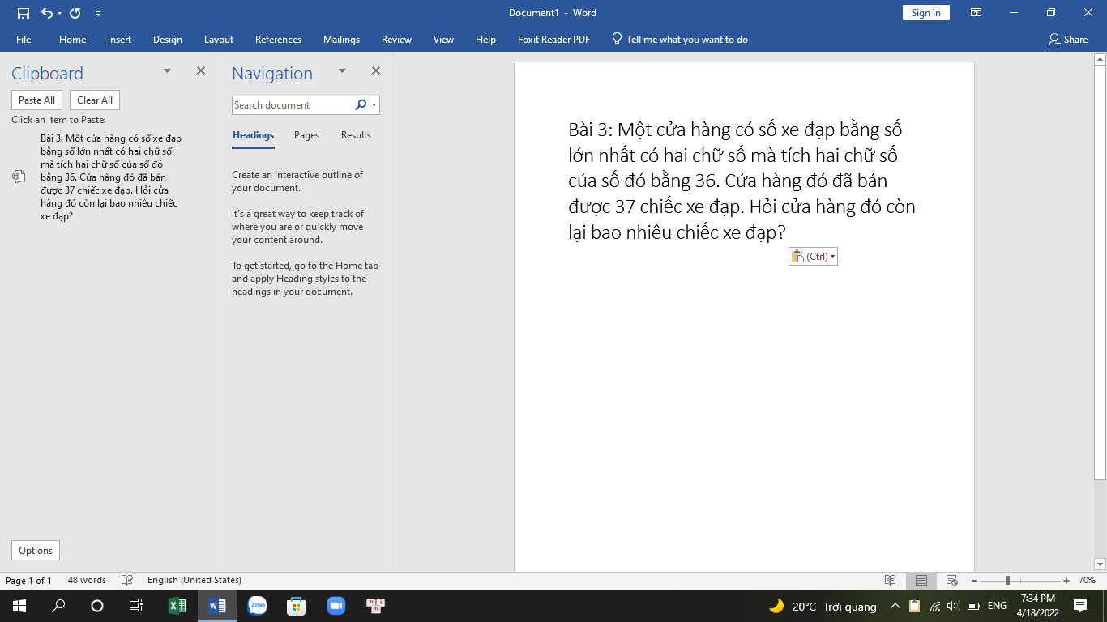Image resolution: width=1107 pixels, height=622 pixels.
Task: Switch to the Home ribbon tab
Action: coord(72,40)
